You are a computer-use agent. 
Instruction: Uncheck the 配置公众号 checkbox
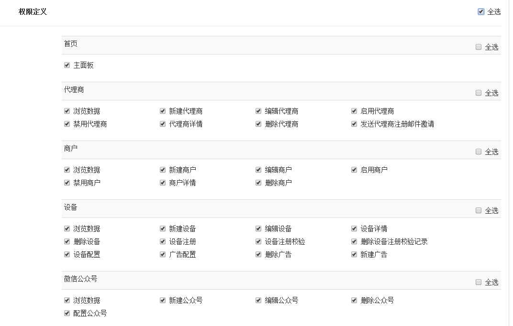(x=67, y=313)
